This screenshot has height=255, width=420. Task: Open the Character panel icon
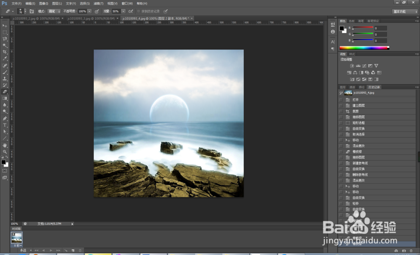[333, 42]
